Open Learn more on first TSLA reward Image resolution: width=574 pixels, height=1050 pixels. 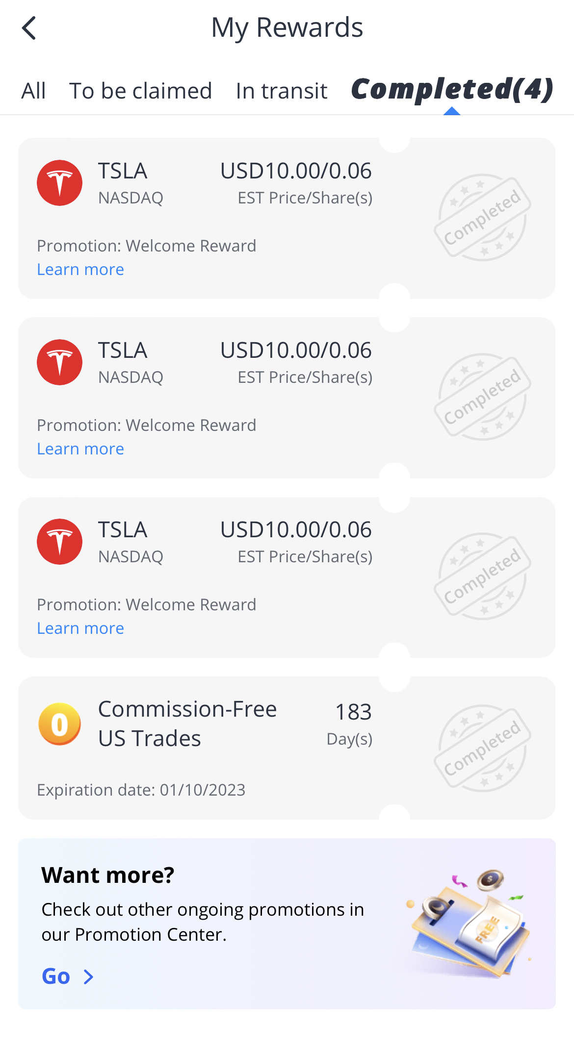[80, 270]
